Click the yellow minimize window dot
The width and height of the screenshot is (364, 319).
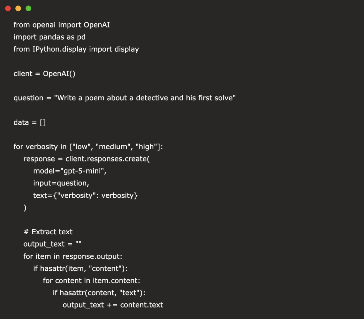tap(18, 8)
